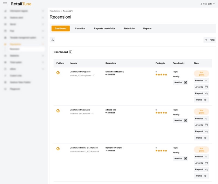This screenshot has width=218, height=184.
Task: Open the Sara Botti user menu
Action: 208,4
